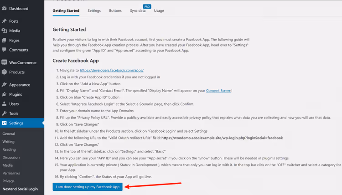Switch to the Usage tab
This screenshot has width=342, height=195.
click(159, 10)
